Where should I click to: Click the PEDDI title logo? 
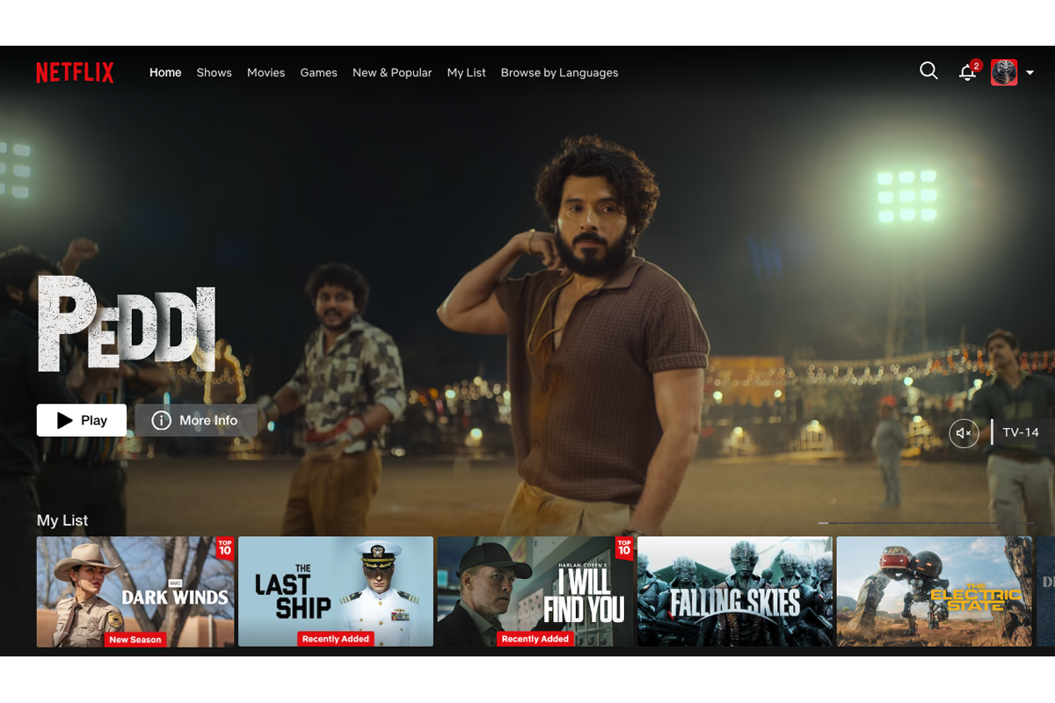point(127,323)
